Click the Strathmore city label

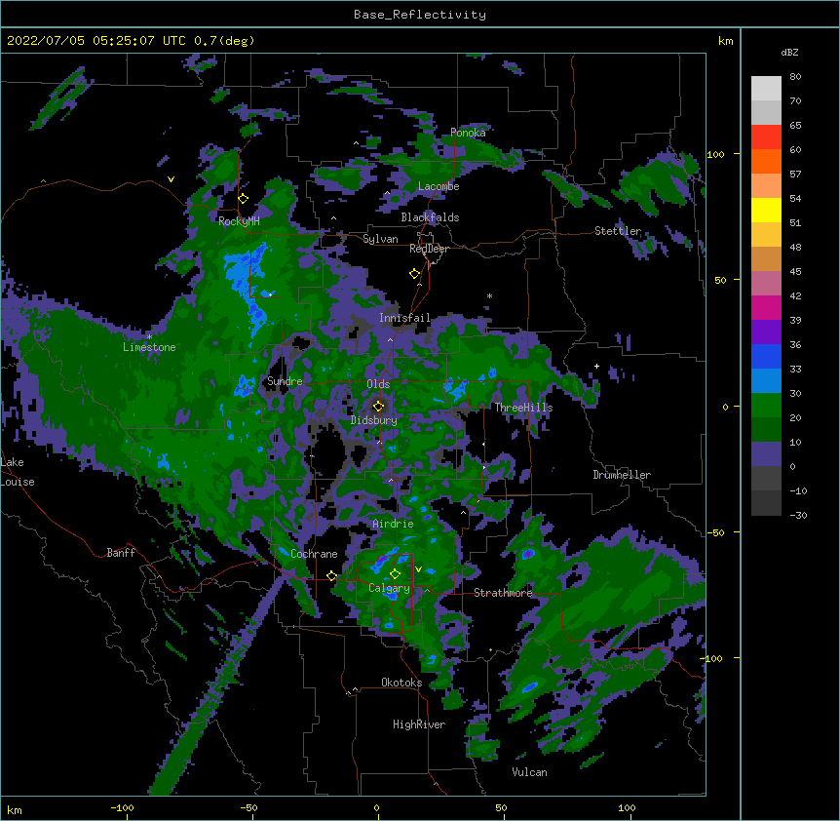click(503, 593)
